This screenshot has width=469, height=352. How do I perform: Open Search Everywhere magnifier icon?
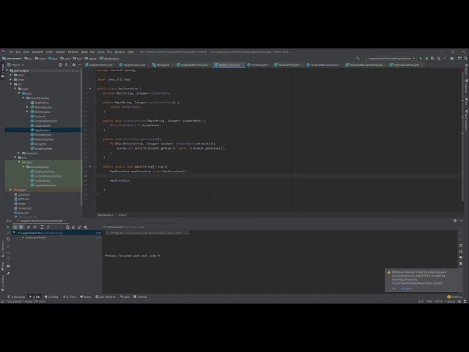(466, 59)
